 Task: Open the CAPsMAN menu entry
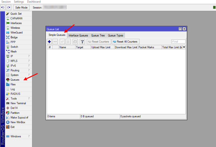tap(18, 18)
